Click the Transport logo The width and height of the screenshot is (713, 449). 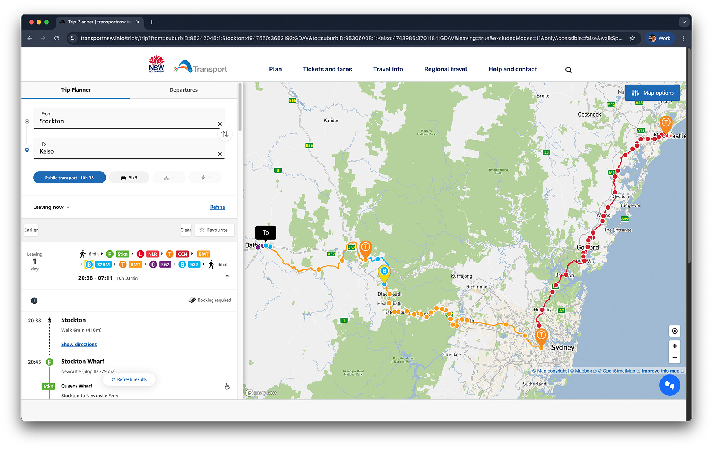pyautogui.click(x=201, y=67)
